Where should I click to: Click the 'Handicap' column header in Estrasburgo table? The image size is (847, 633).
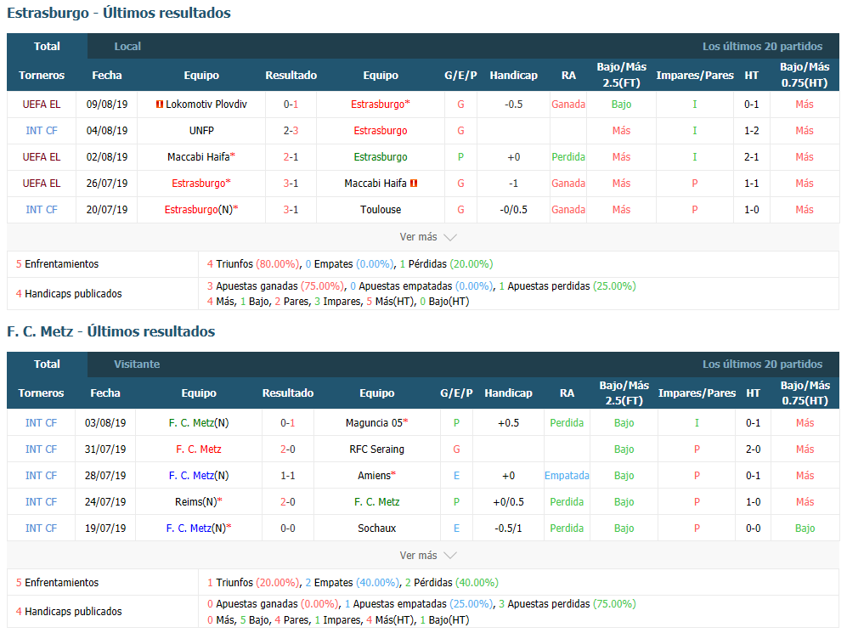pos(514,76)
